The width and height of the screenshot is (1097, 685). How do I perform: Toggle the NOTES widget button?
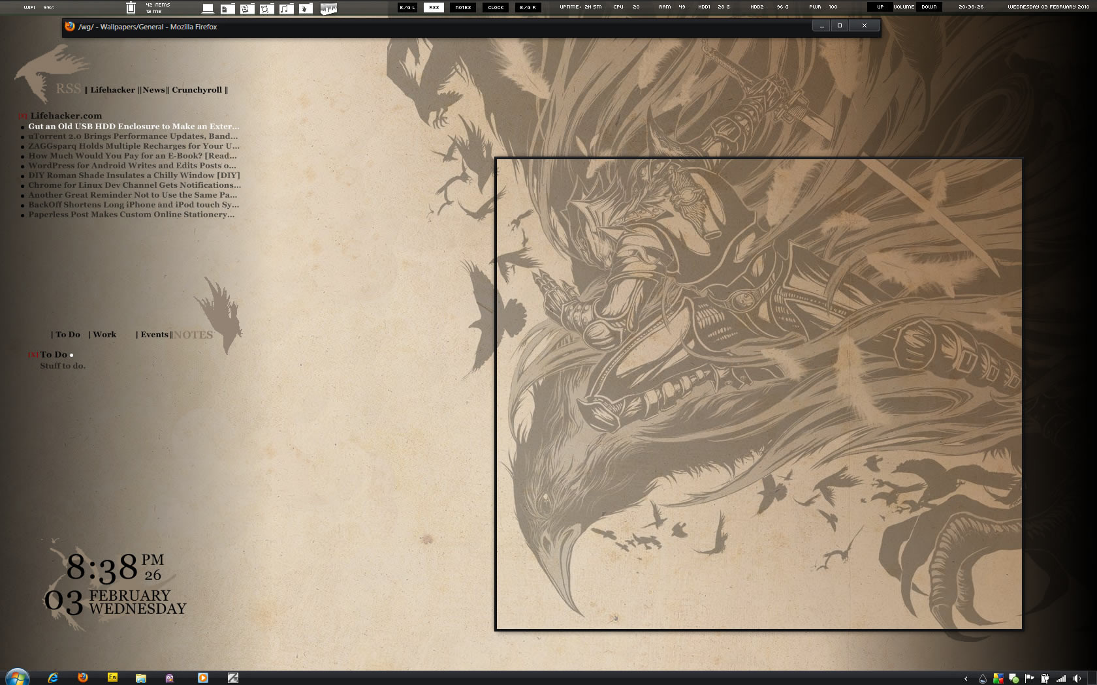click(x=463, y=7)
